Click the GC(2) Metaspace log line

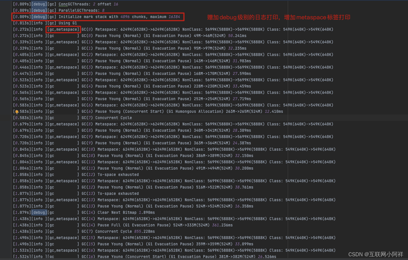pyautogui.click(x=173, y=55)
